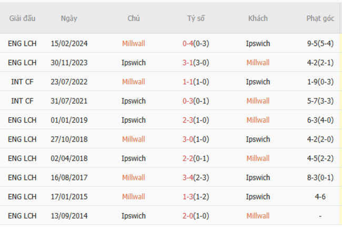
Task: Click the Ngày column header
Action: pyautogui.click(x=69, y=18)
